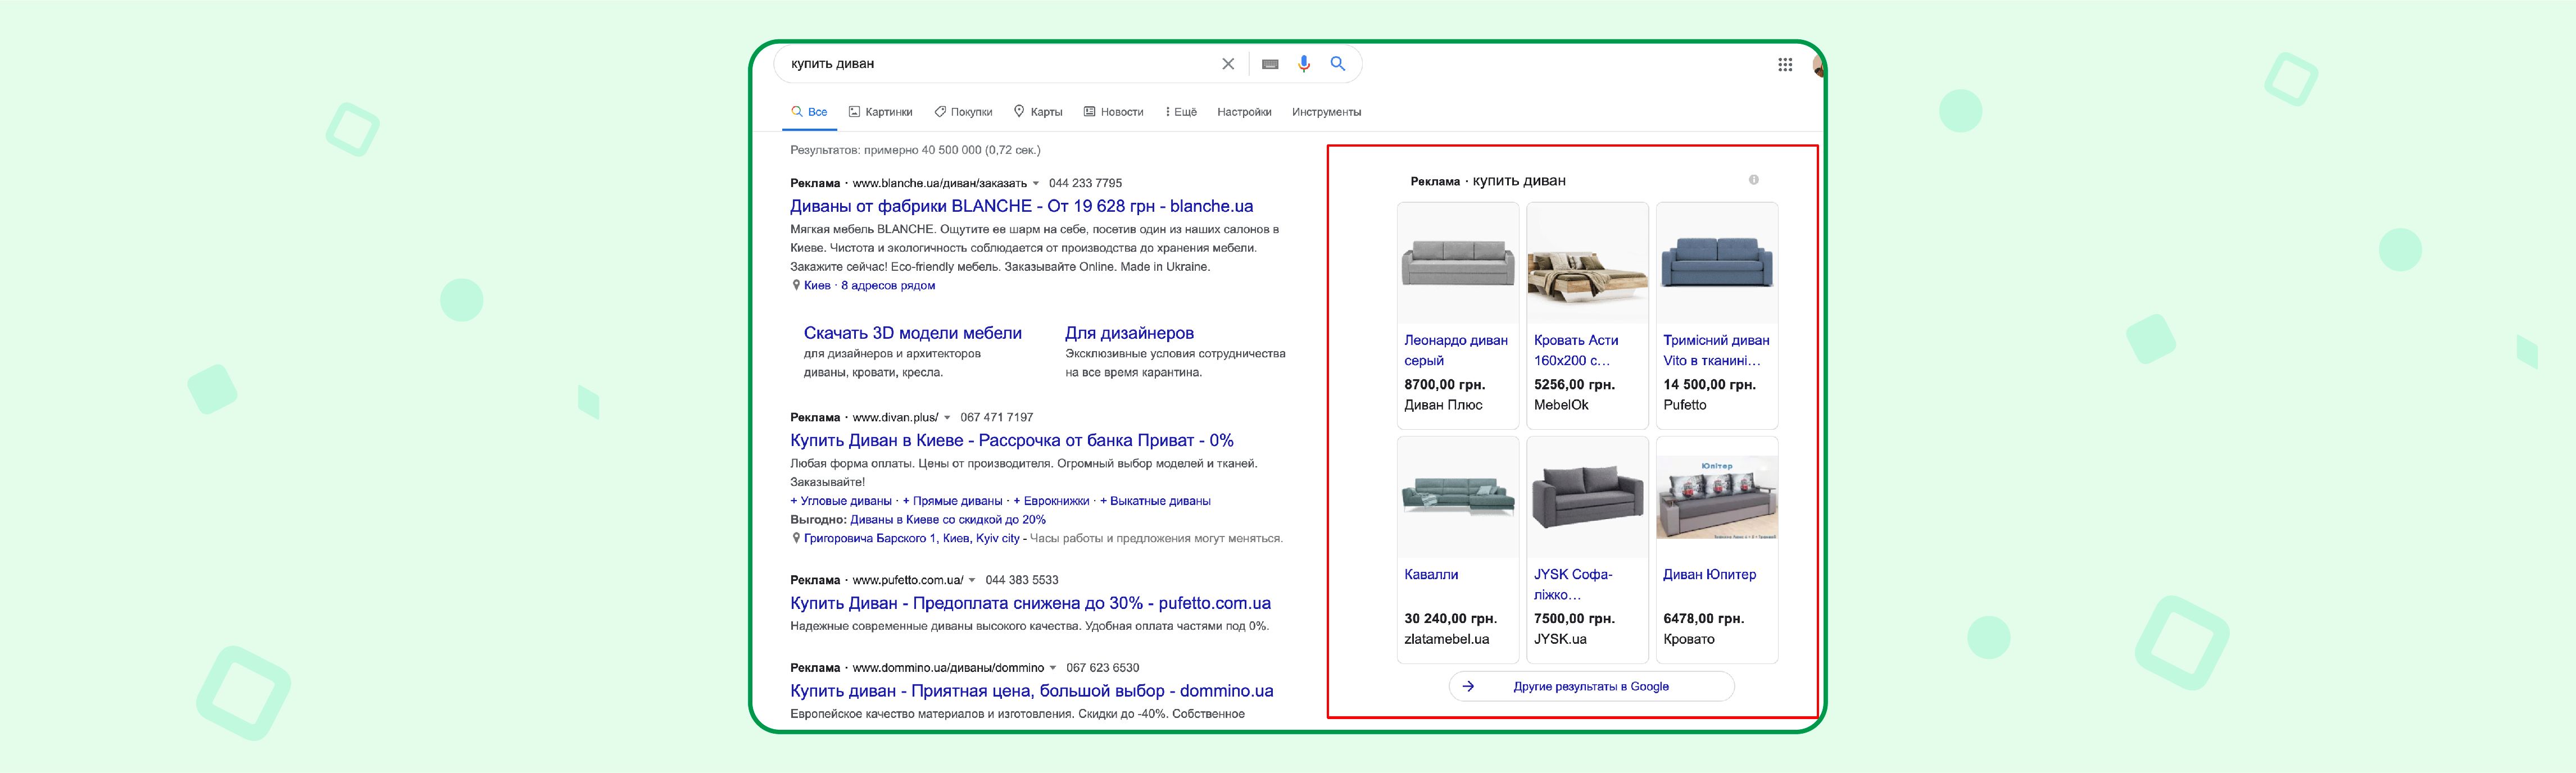Open the Ещё menu

pyautogui.click(x=1181, y=112)
